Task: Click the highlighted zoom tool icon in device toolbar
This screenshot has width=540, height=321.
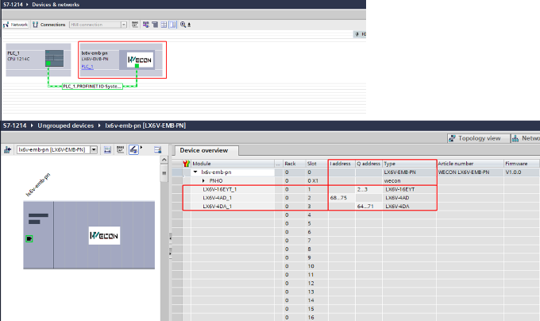Action: pos(133,149)
